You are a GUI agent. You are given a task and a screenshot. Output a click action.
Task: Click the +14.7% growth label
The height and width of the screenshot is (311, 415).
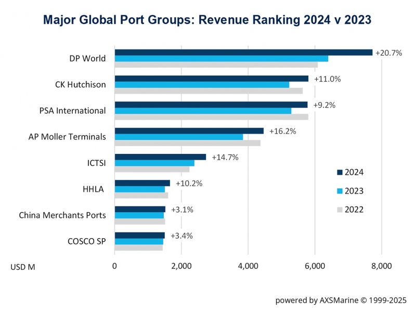[225, 158]
